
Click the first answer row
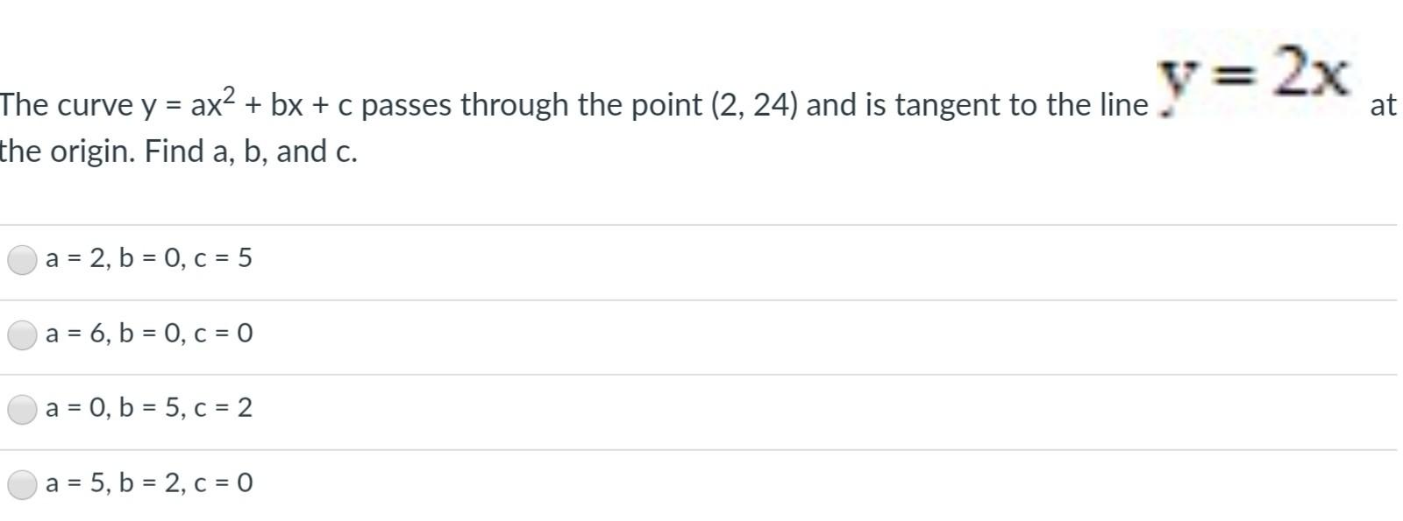click(614, 259)
